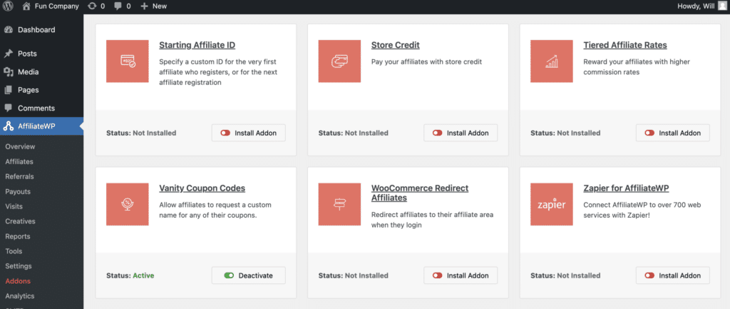Click New in the admin bar
730x309 pixels.
[160, 6]
